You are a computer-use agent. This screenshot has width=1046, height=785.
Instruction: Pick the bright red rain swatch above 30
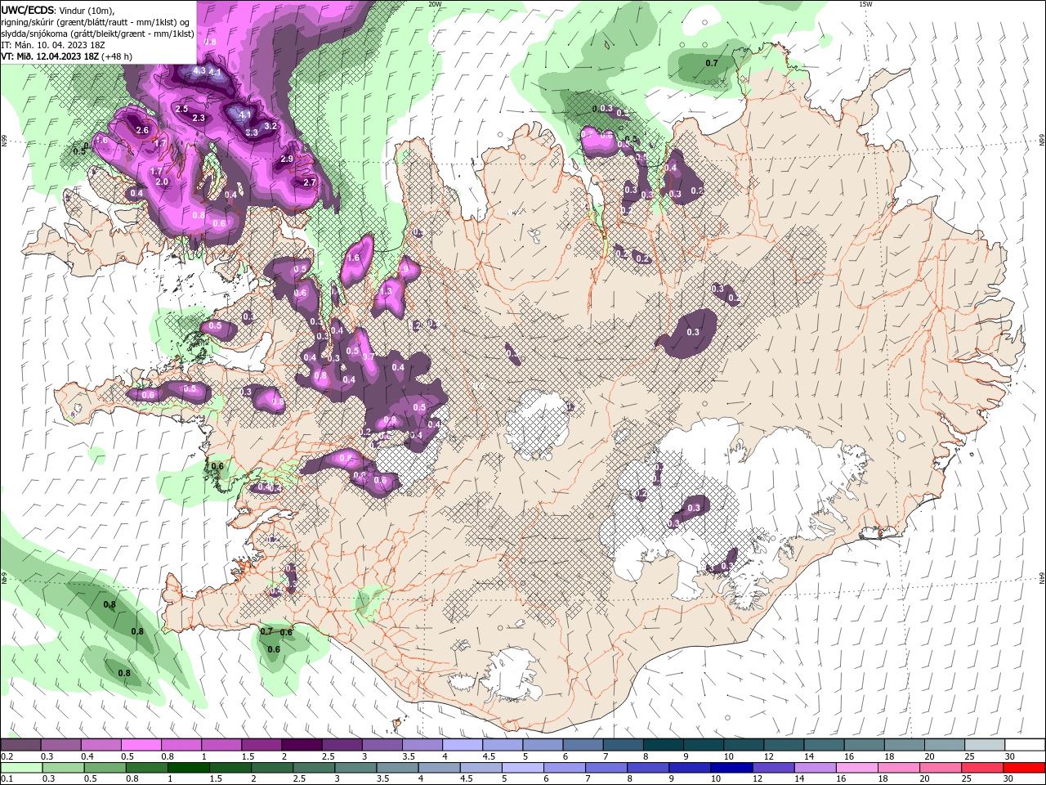point(1023,768)
